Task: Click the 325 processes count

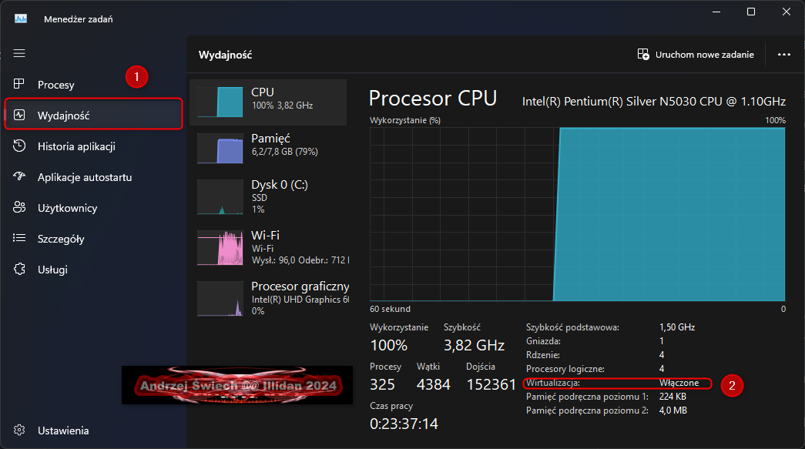Action: (383, 384)
